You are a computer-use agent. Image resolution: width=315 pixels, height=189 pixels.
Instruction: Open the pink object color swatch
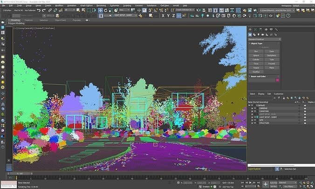(x=277, y=80)
